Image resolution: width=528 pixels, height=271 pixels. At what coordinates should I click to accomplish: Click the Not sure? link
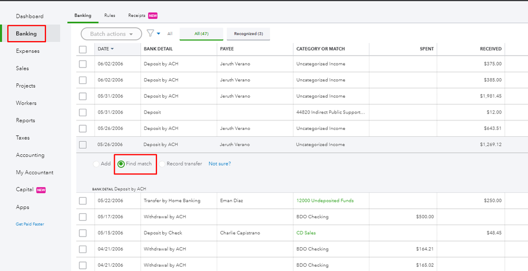click(x=219, y=164)
